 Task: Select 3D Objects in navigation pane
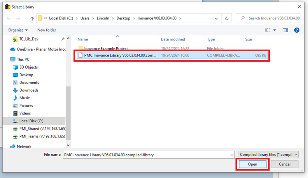pyautogui.click(x=28, y=67)
